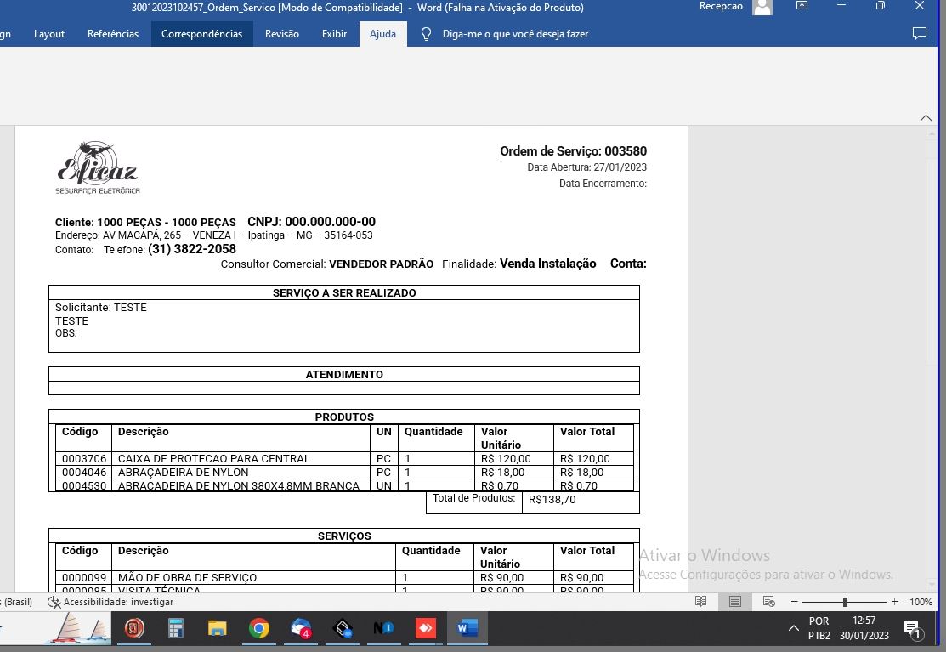946x652 pixels.
Task: Click the 'Diga-me o que você deseja fazer' box
Action: point(515,34)
